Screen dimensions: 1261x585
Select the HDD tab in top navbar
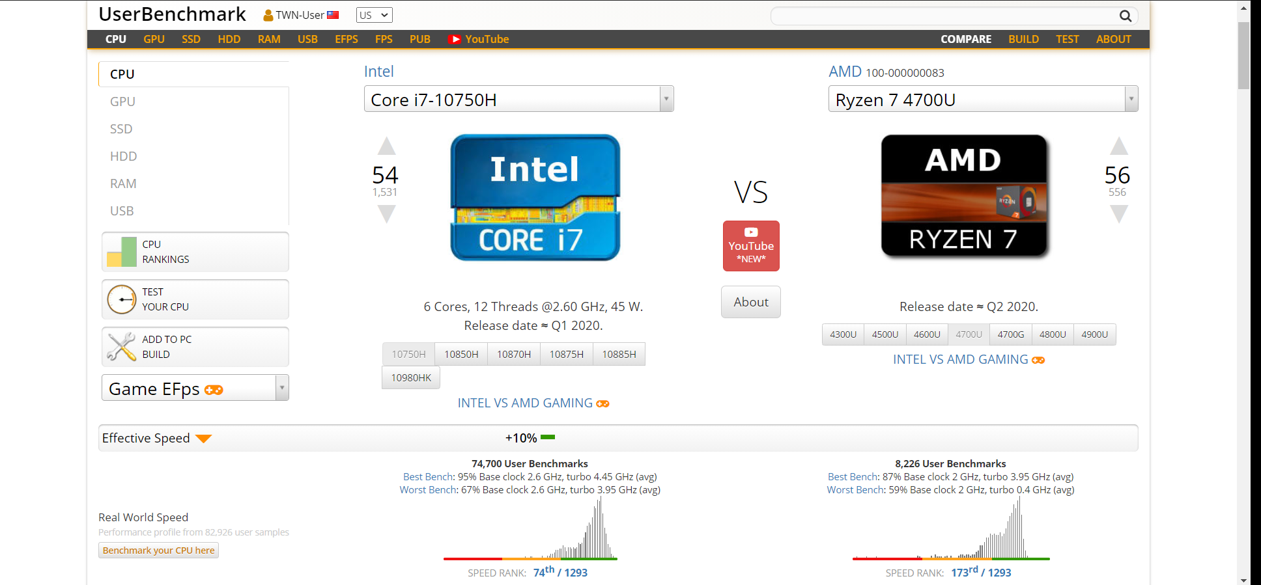click(x=229, y=39)
